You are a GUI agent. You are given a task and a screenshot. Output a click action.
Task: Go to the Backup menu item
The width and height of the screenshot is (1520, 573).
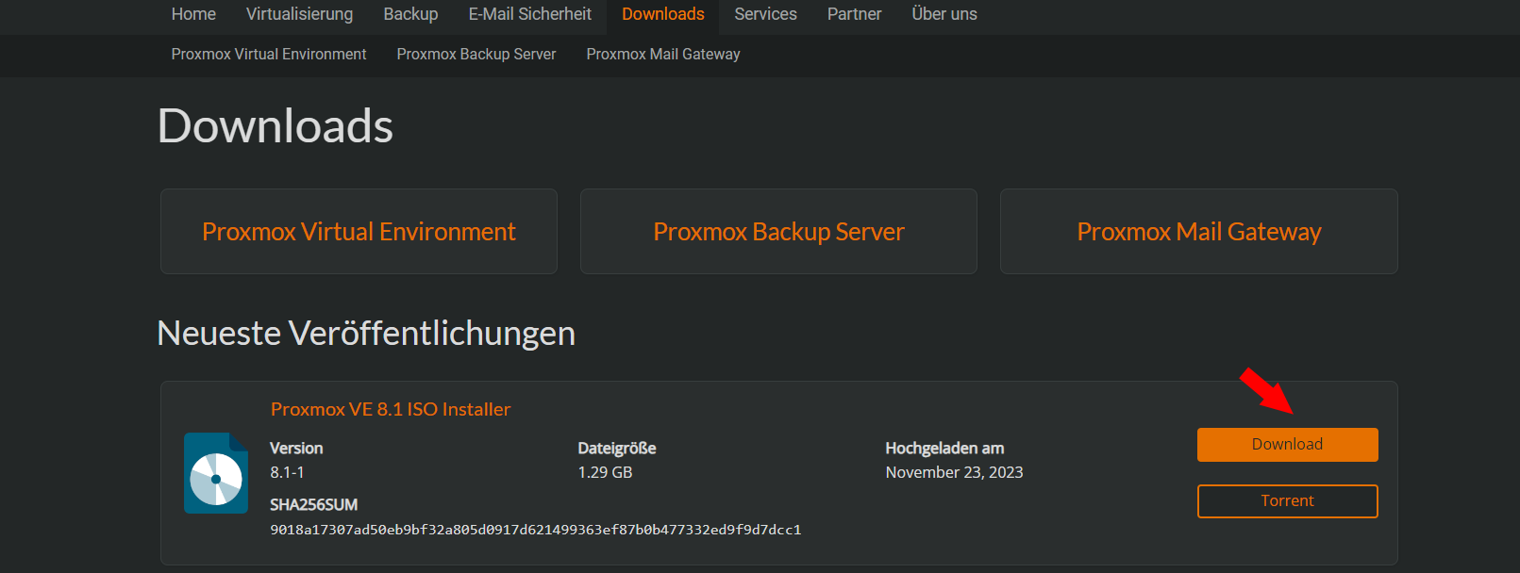[x=410, y=14]
